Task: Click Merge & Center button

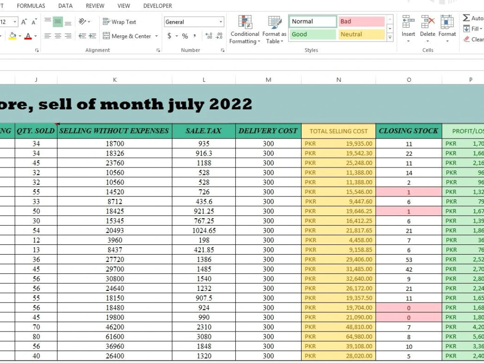Action: tap(127, 36)
